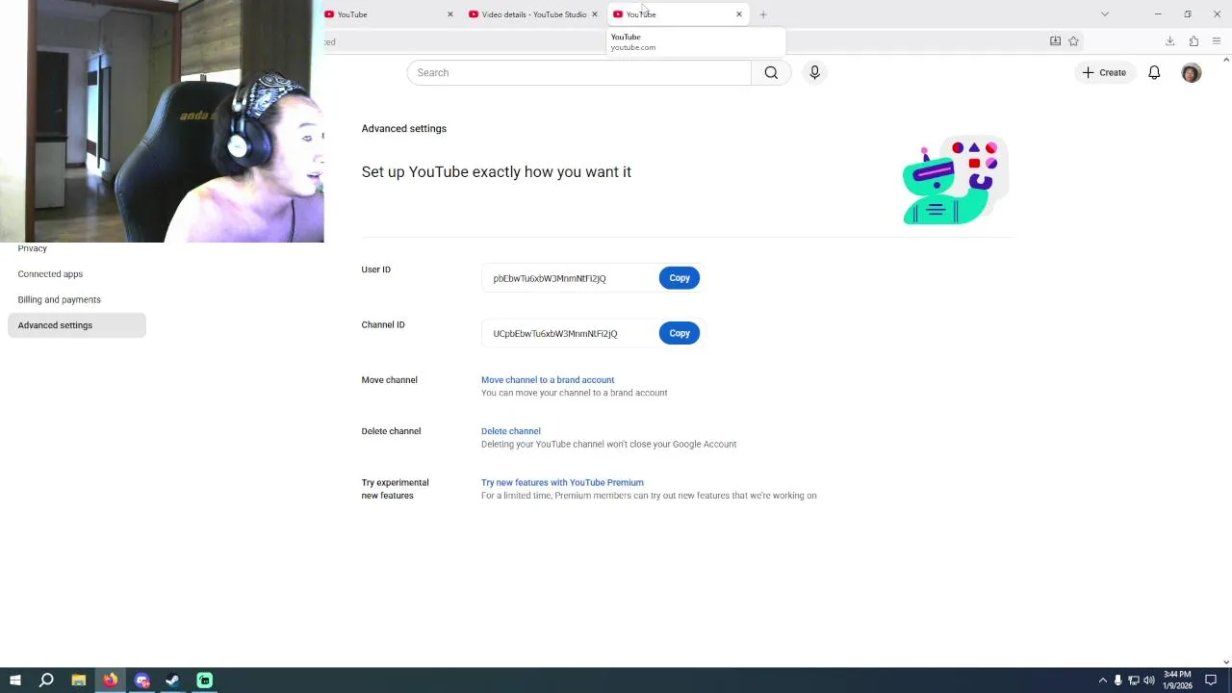Open Try new features with YouTube Premium
The height and width of the screenshot is (693, 1232).
pos(562,482)
